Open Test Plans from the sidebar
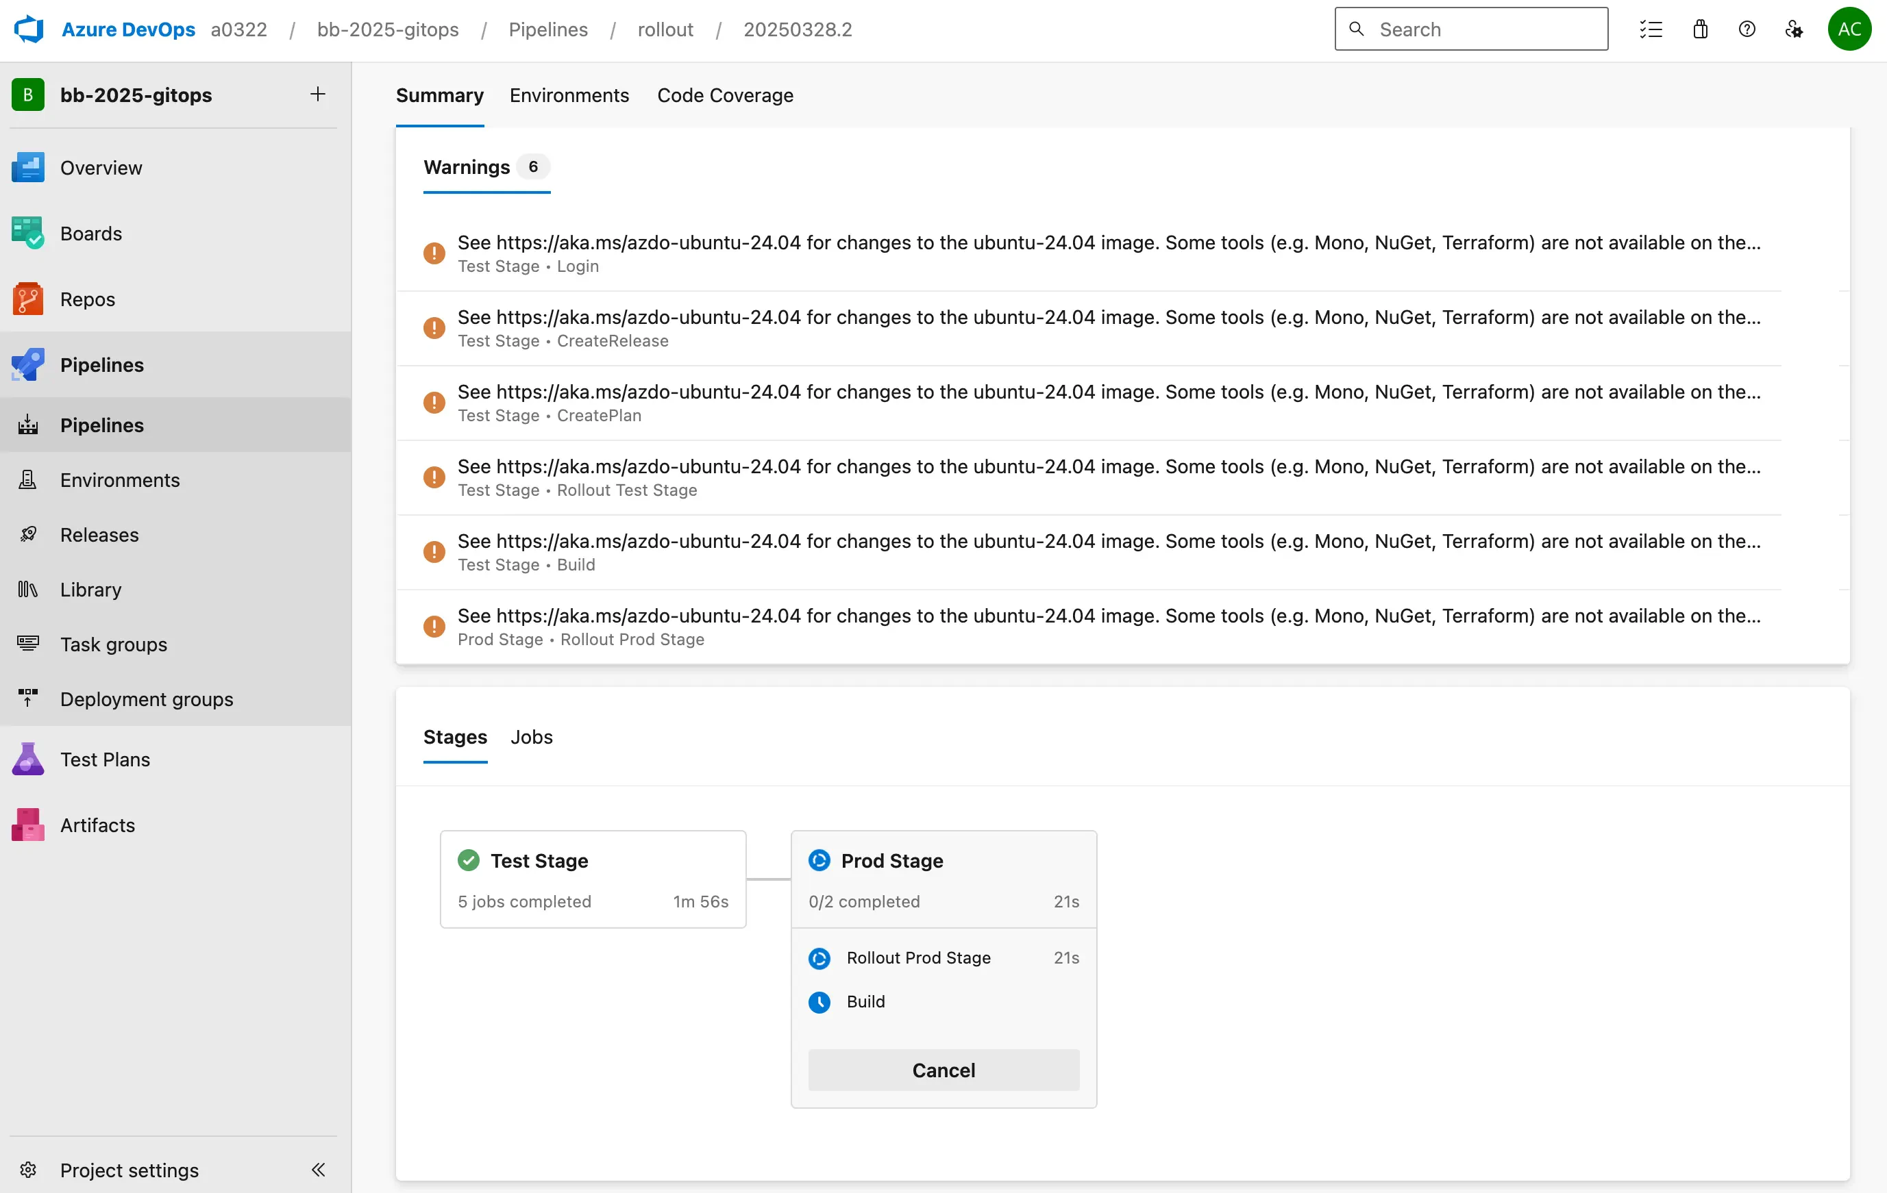Screen dimensions: 1887x1193 (105, 759)
